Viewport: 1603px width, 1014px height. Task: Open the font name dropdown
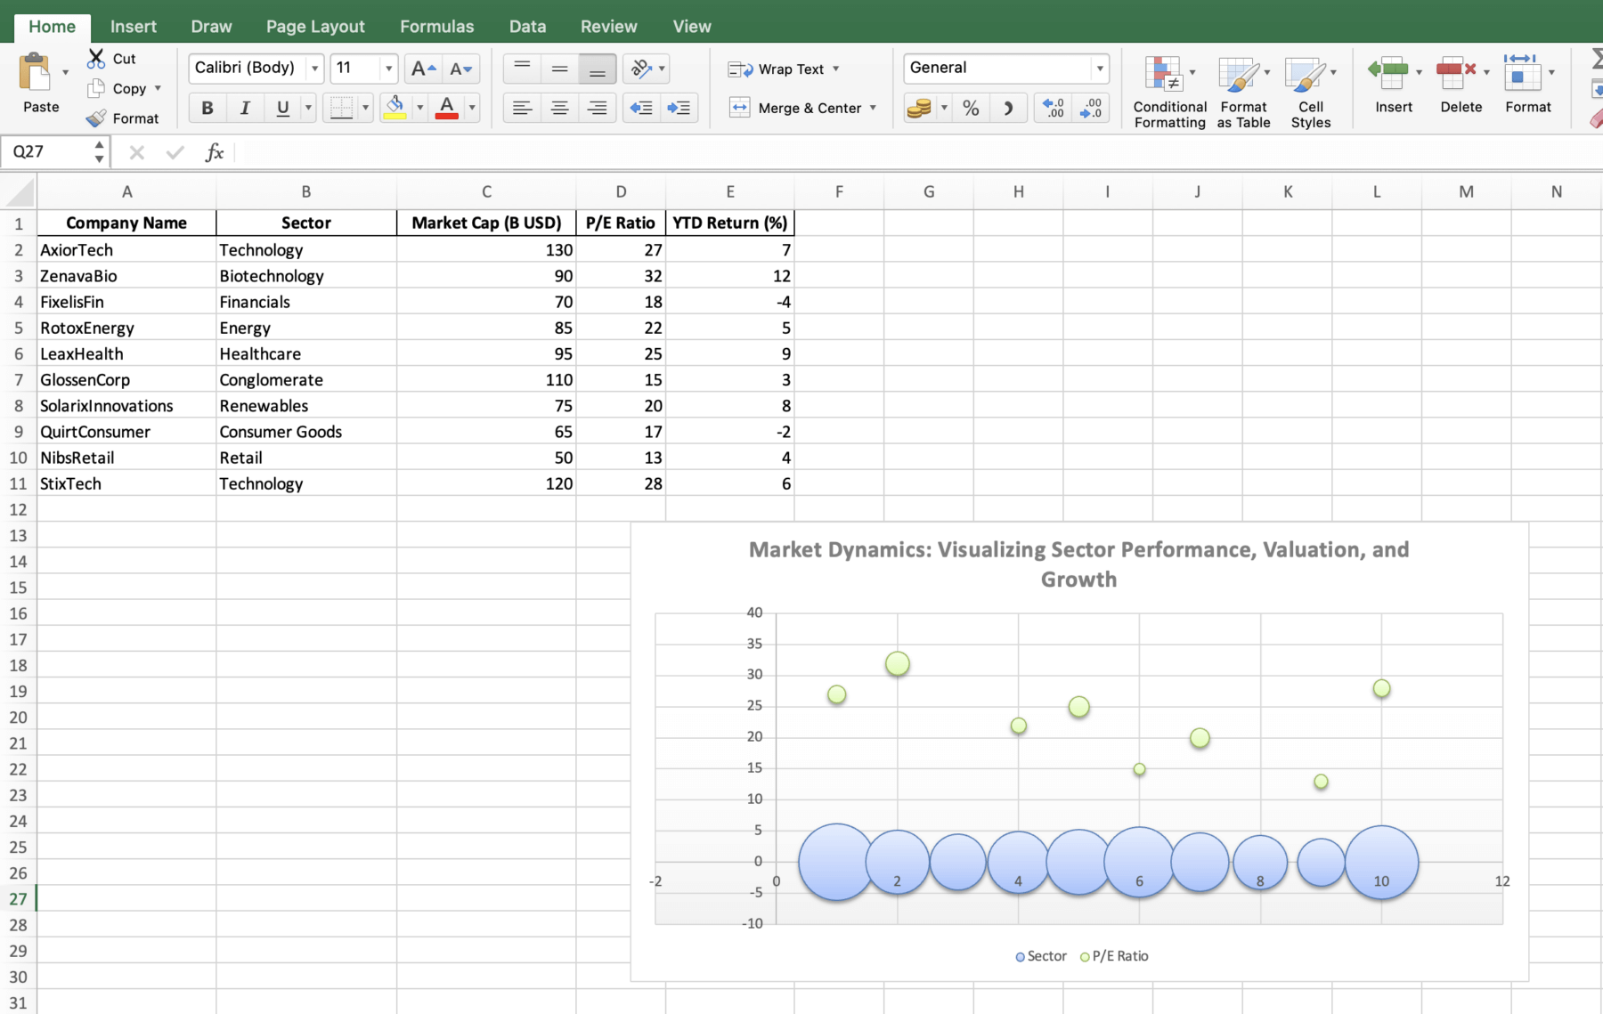313,68
